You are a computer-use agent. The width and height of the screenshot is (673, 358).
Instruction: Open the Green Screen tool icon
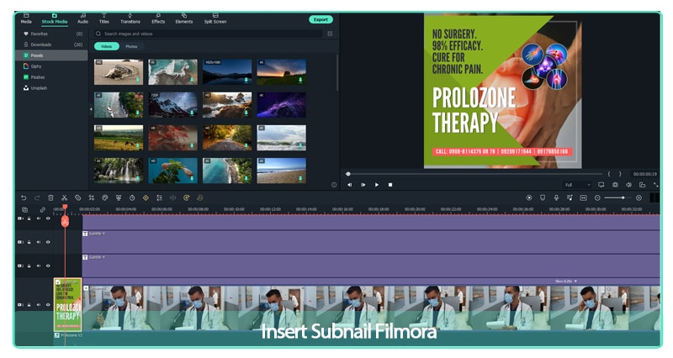tap(119, 197)
